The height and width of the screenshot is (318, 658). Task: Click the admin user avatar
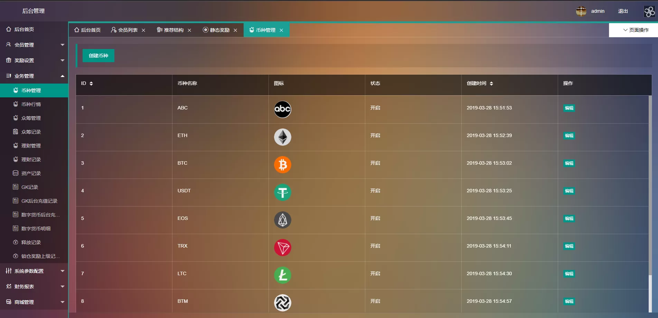581,11
